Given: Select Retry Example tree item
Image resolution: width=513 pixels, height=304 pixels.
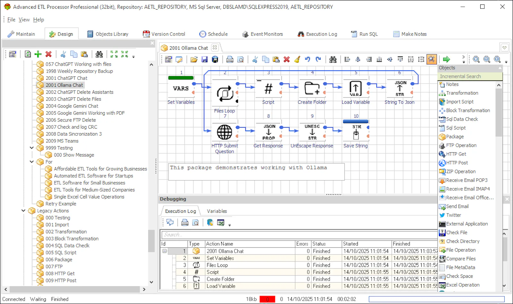Looking at the screenshot, I should tap(61, 204).
